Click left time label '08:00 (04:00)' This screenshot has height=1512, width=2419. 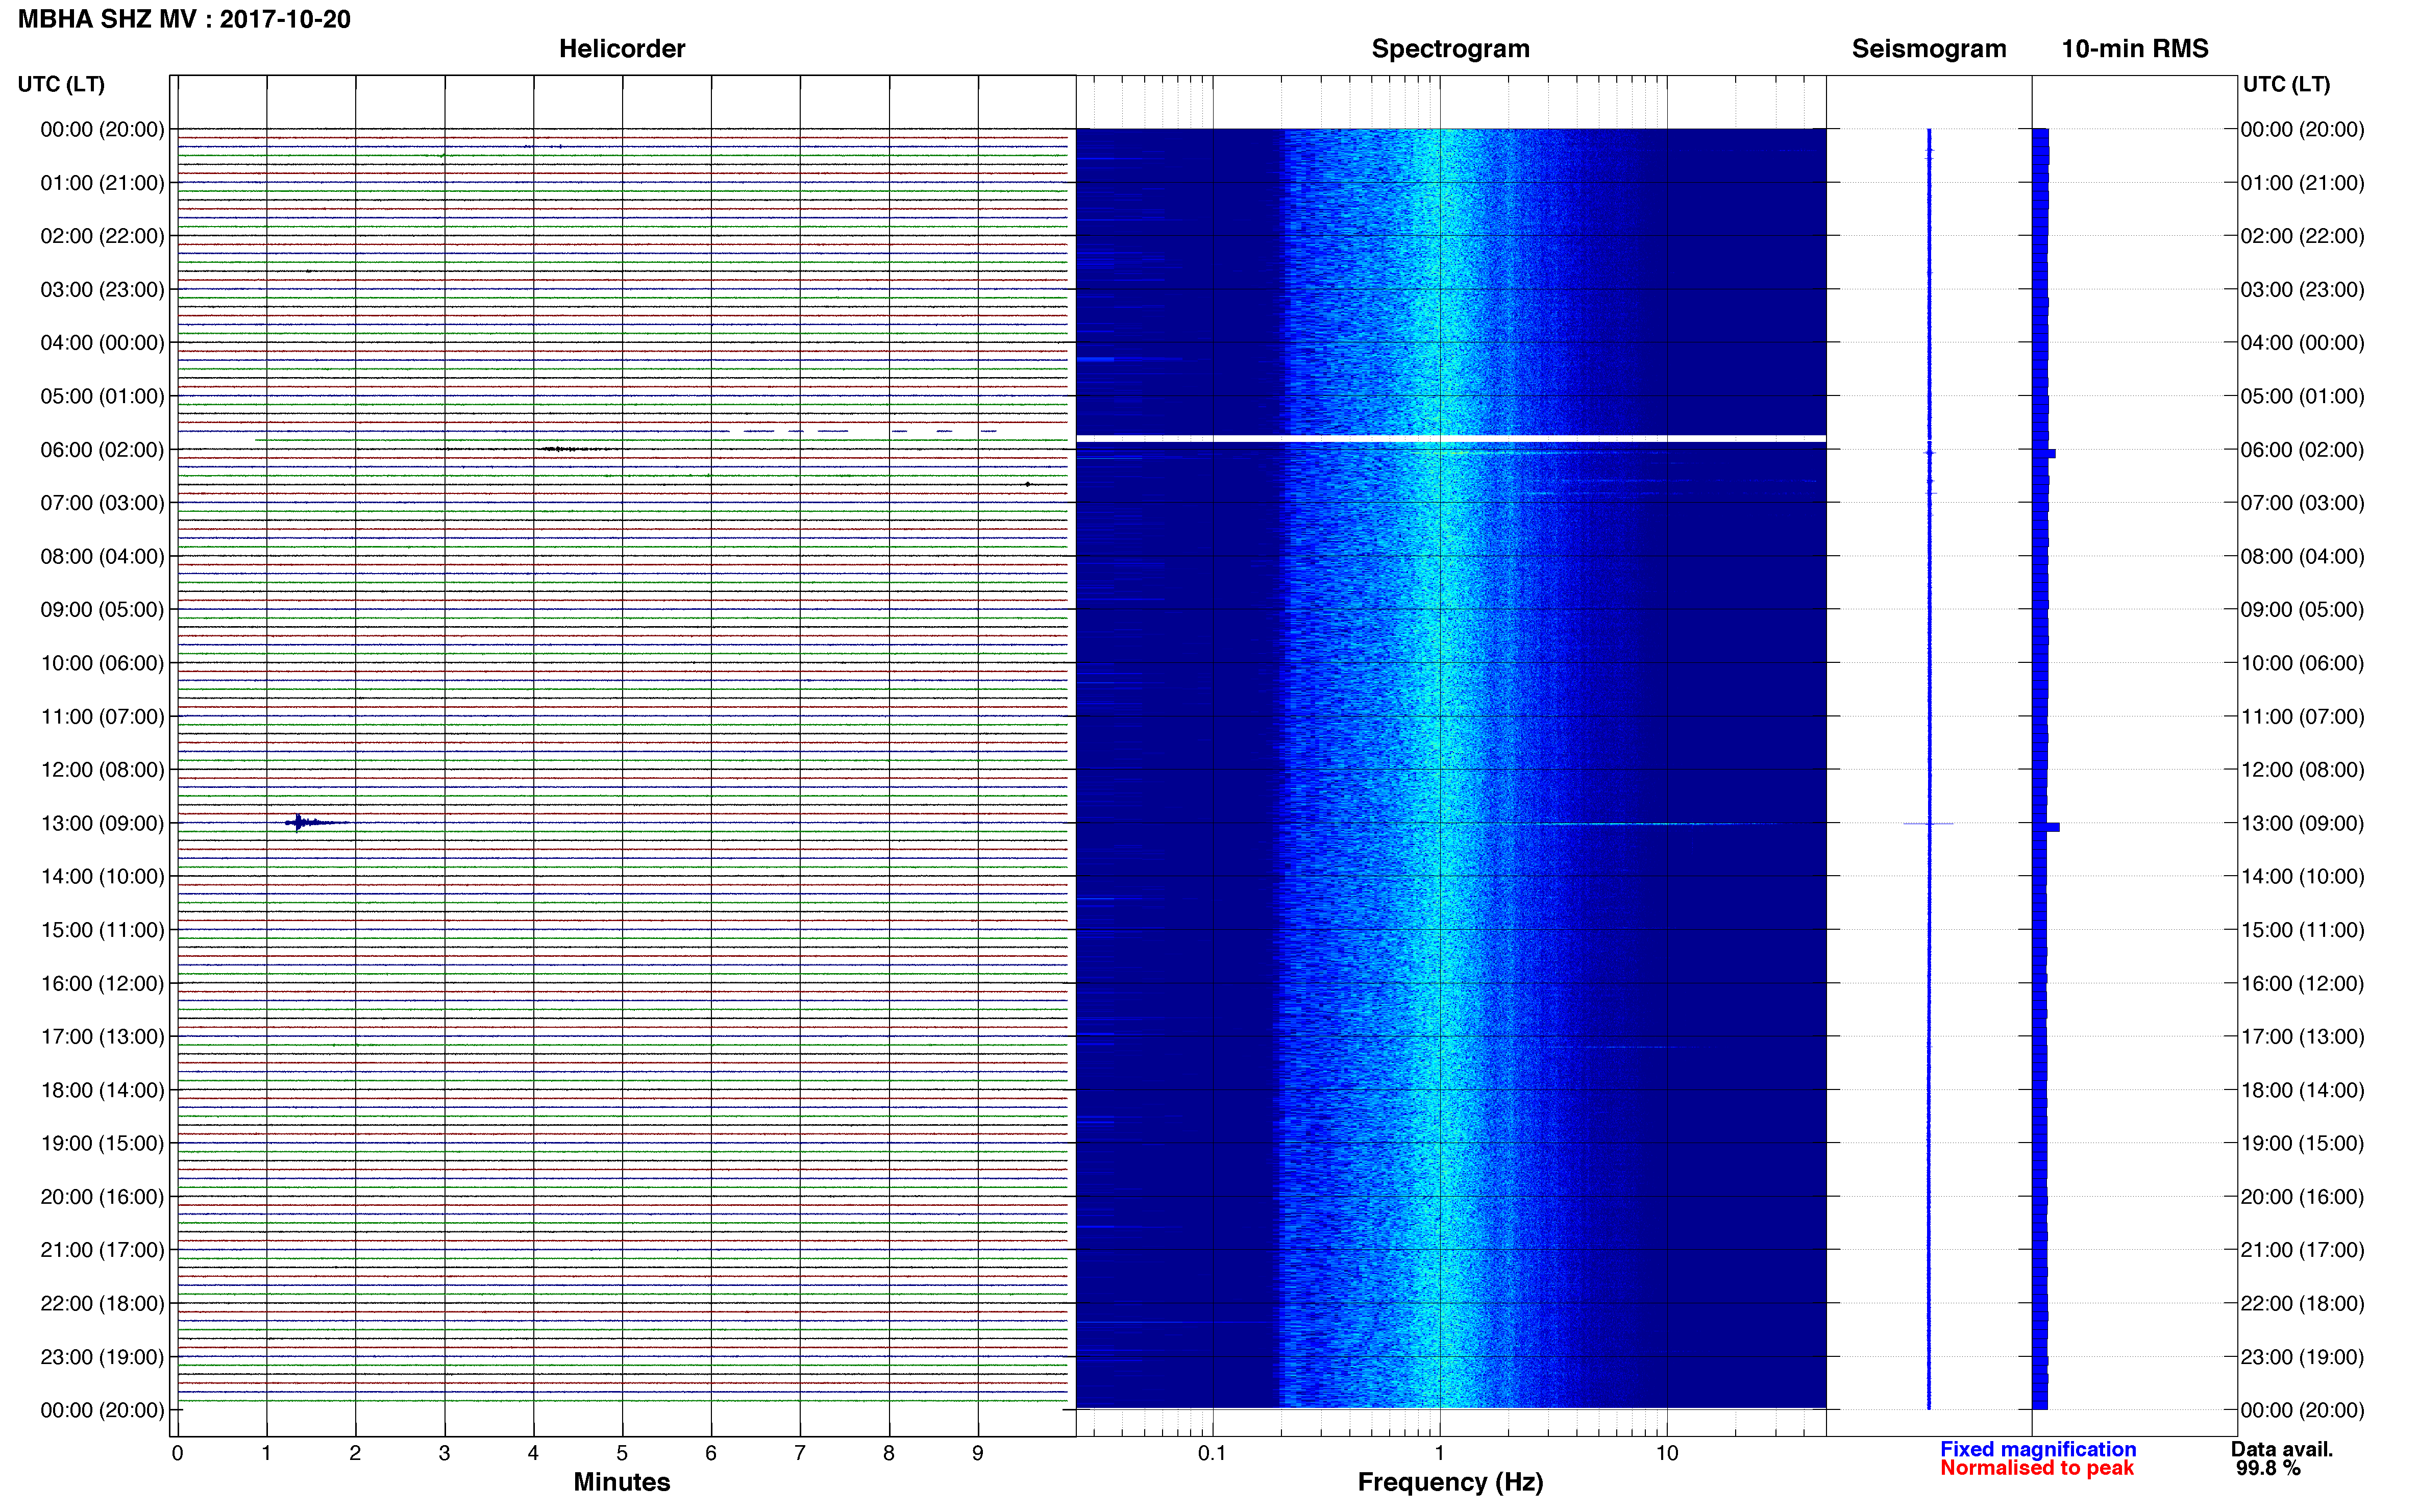102,556
